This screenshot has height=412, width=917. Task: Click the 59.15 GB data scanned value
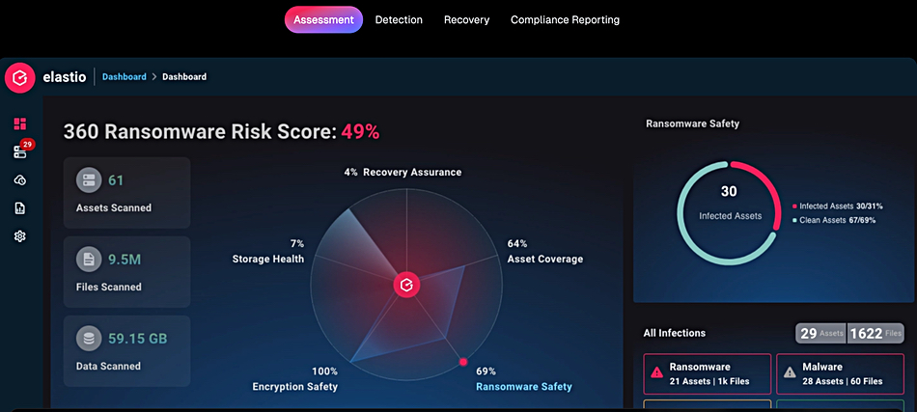tap(137, 339)
